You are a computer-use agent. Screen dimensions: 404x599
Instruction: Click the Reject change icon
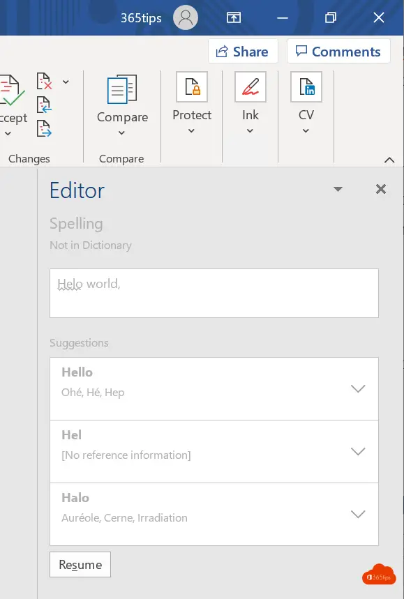pos(45,81)
